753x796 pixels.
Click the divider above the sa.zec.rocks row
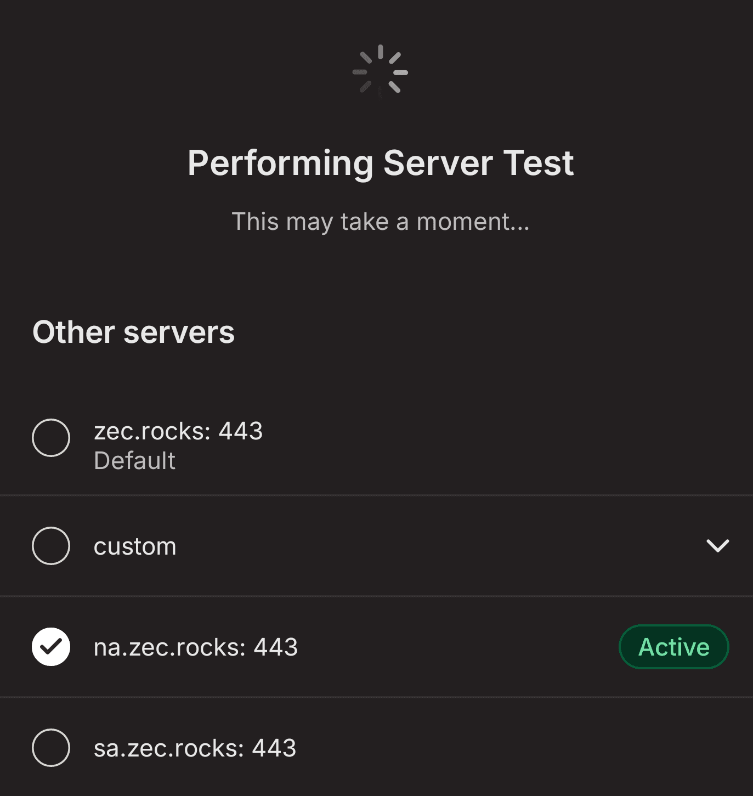click(376, 697)
